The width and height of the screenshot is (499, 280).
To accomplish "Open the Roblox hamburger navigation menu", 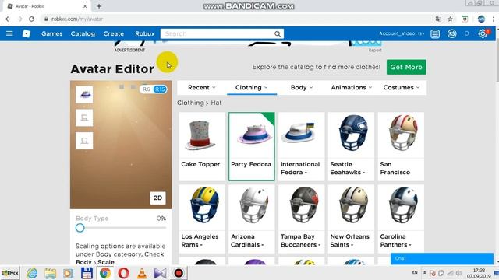I will [x=9, y=33].
